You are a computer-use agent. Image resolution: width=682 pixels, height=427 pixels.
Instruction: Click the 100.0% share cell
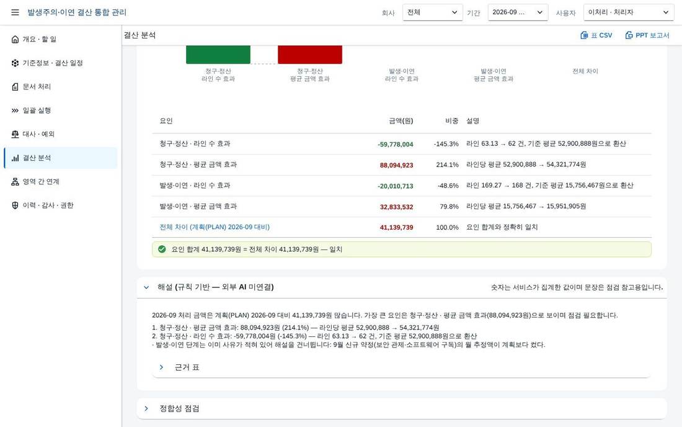point(447,228)
